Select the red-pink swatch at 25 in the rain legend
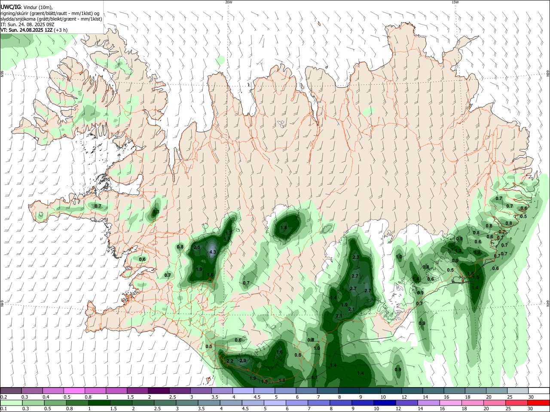The image size is (550, 412). click(516, 403)
